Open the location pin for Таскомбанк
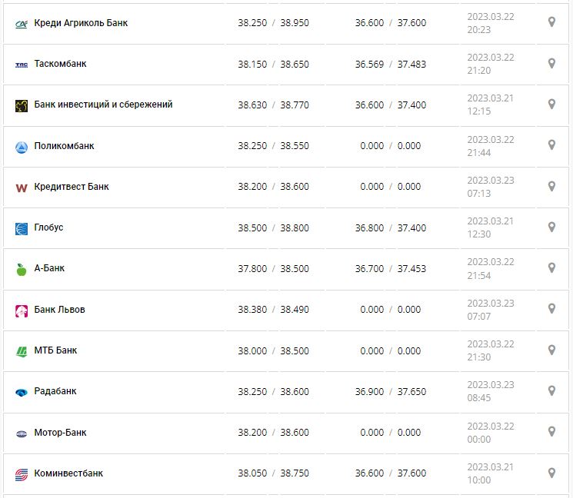The width and height of the screenshot is (573, 498). pyautogui.click(x=551, y=63)
